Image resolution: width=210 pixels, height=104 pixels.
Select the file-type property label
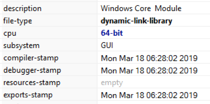point(17,21)
